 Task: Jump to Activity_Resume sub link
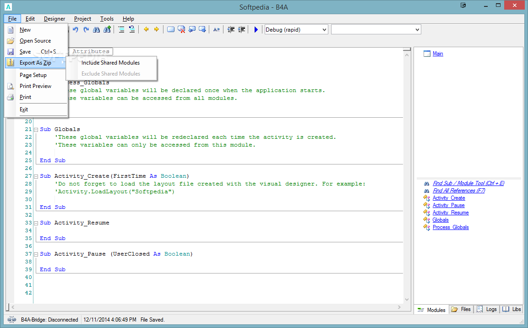(x=451, y=213)
